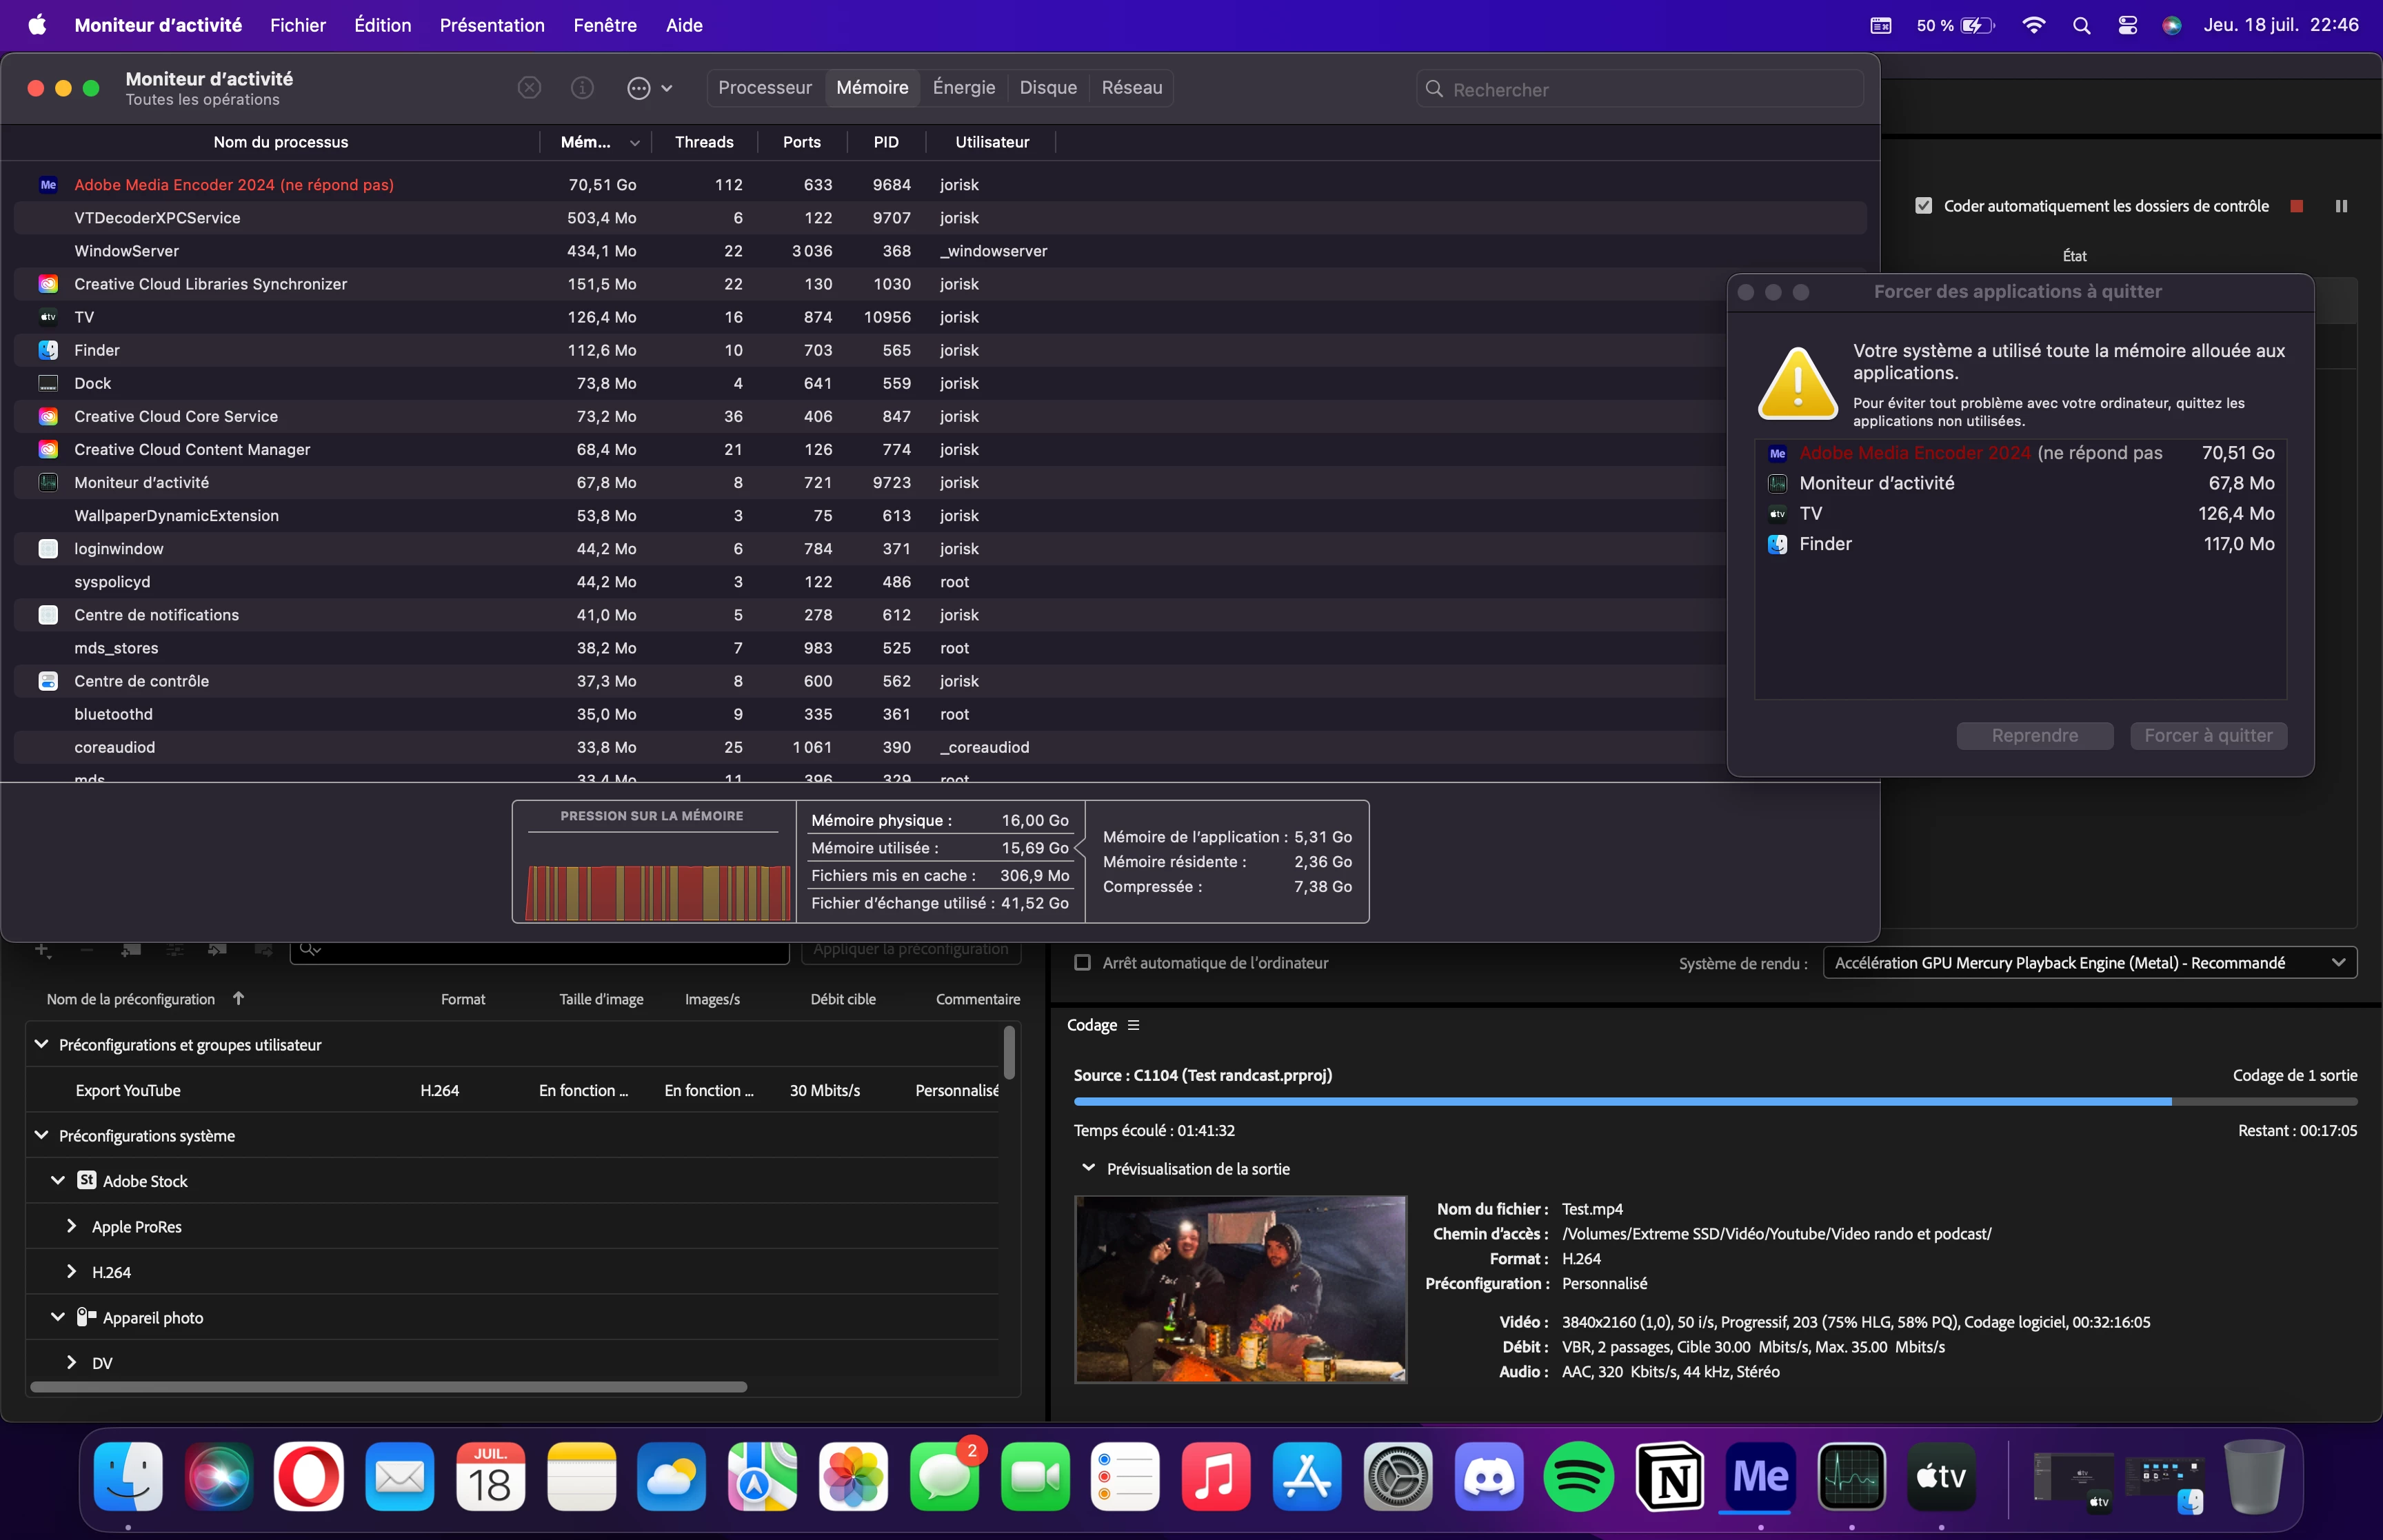Enable Arrêt automatique de l'ordinateur checkbox
The image size is (2383, 1540).
[1082, 963]
